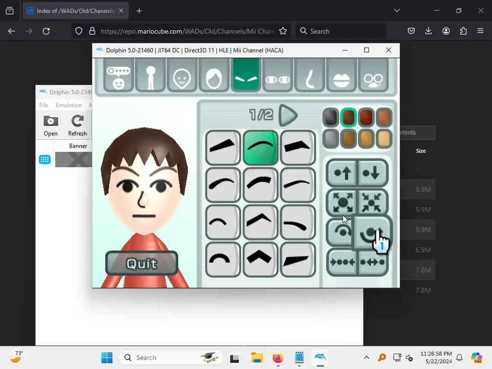This screenshot has width=492, height=369.
Task: Open the Firefox extensions menu
Action: 463,31
